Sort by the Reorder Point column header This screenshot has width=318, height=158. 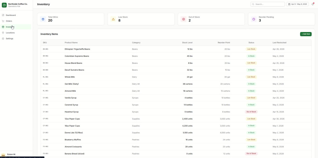[224, 43]
